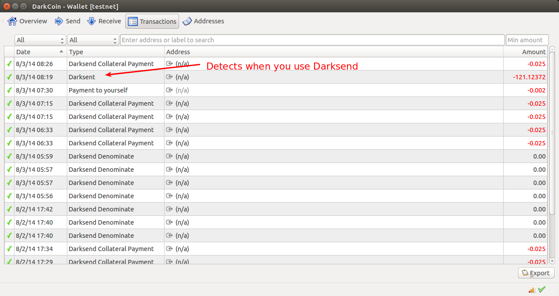
Task: Click the sent arrow icon in Payment to yourself row
Action: tap(169, 90)
